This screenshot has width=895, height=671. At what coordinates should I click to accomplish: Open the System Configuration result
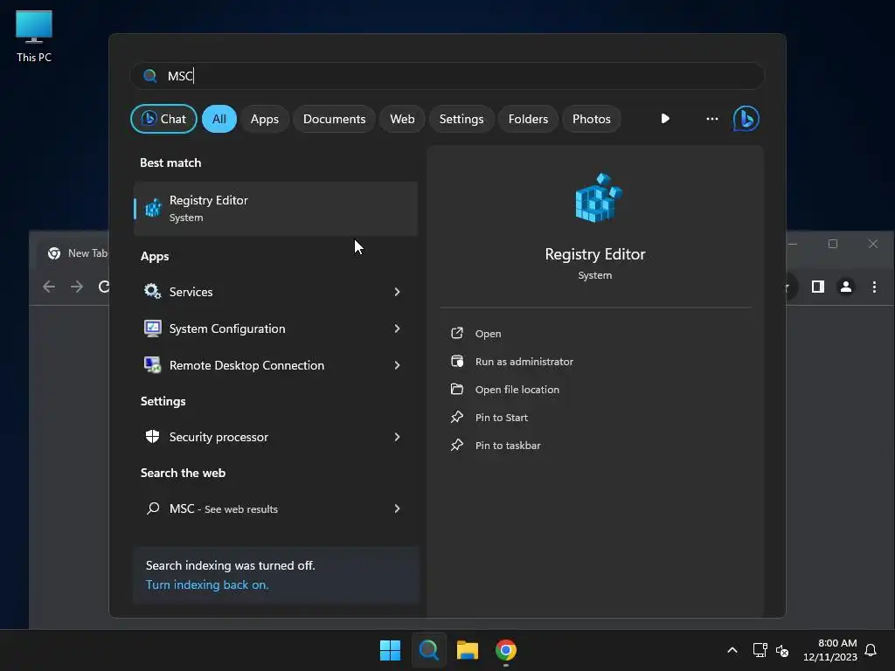click(x=275, y=329)
